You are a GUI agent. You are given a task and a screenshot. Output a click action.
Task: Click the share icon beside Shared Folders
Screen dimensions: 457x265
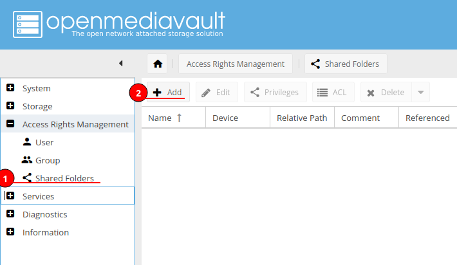pyautogui.click(x=27, y=178)
